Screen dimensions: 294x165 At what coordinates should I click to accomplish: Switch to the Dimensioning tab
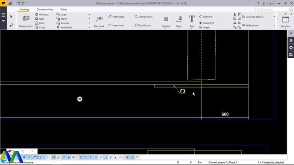tap(45, 9)
